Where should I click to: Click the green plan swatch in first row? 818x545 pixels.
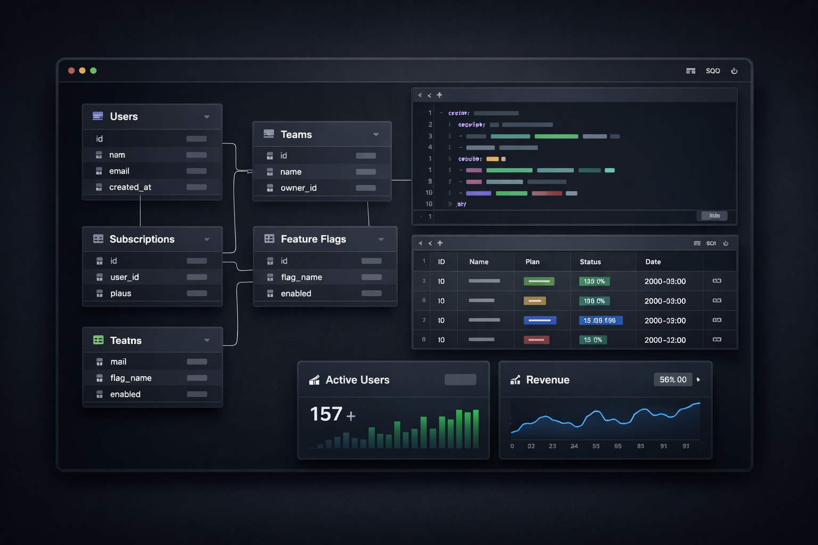tap(539, 281)
